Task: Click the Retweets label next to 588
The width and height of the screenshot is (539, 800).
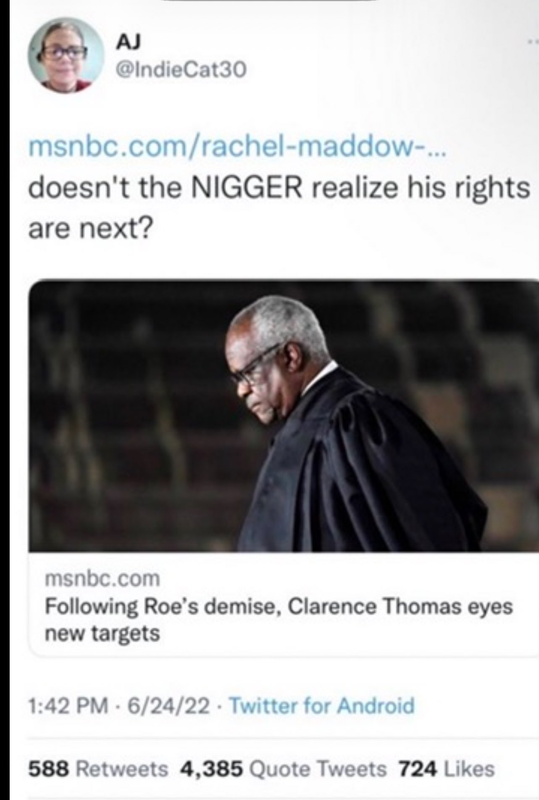Action: (x=121, y=768)
